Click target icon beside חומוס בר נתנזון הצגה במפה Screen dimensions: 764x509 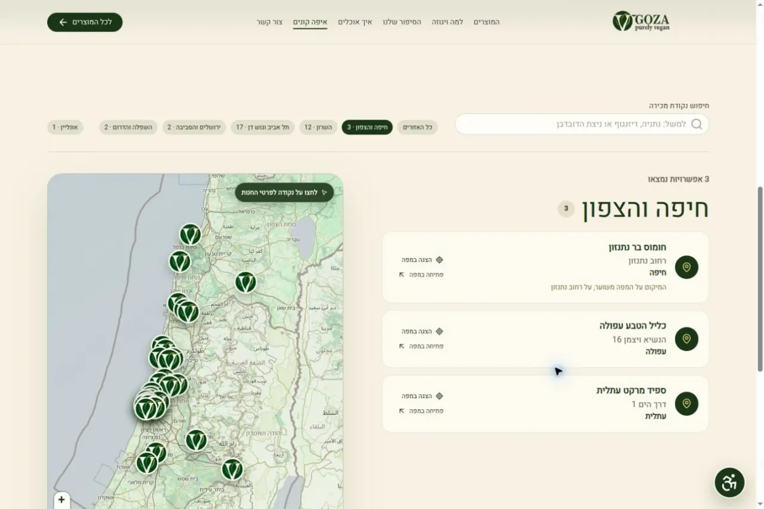pyautogui.click(x=439, y=260)
